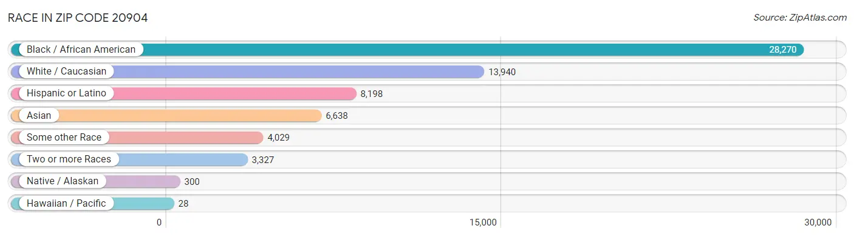Click the chart title Race in Zip Code 20904
854x237 pixels.
78,18
